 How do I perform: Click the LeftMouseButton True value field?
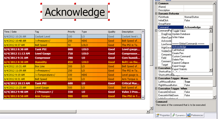[x=198, y=82]
